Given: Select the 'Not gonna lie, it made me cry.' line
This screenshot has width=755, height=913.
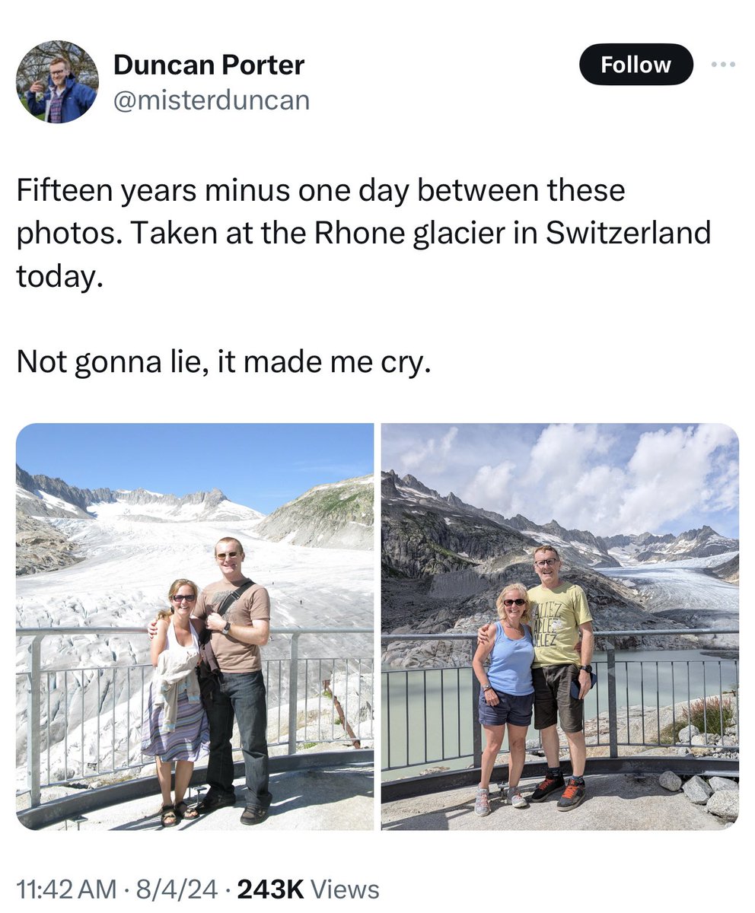Looking at the screenshot, I should pos(224,362).
